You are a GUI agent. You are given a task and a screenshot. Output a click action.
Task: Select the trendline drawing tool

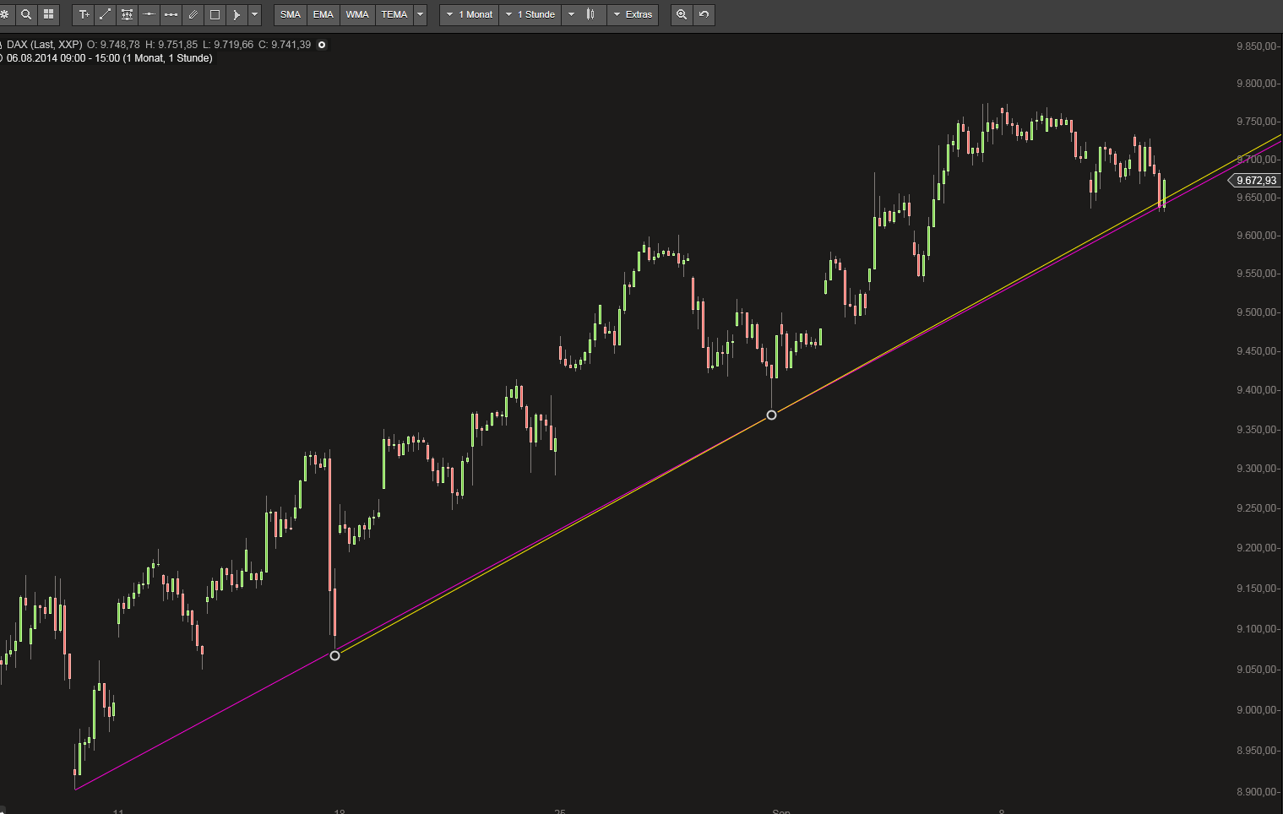[105, 14]
